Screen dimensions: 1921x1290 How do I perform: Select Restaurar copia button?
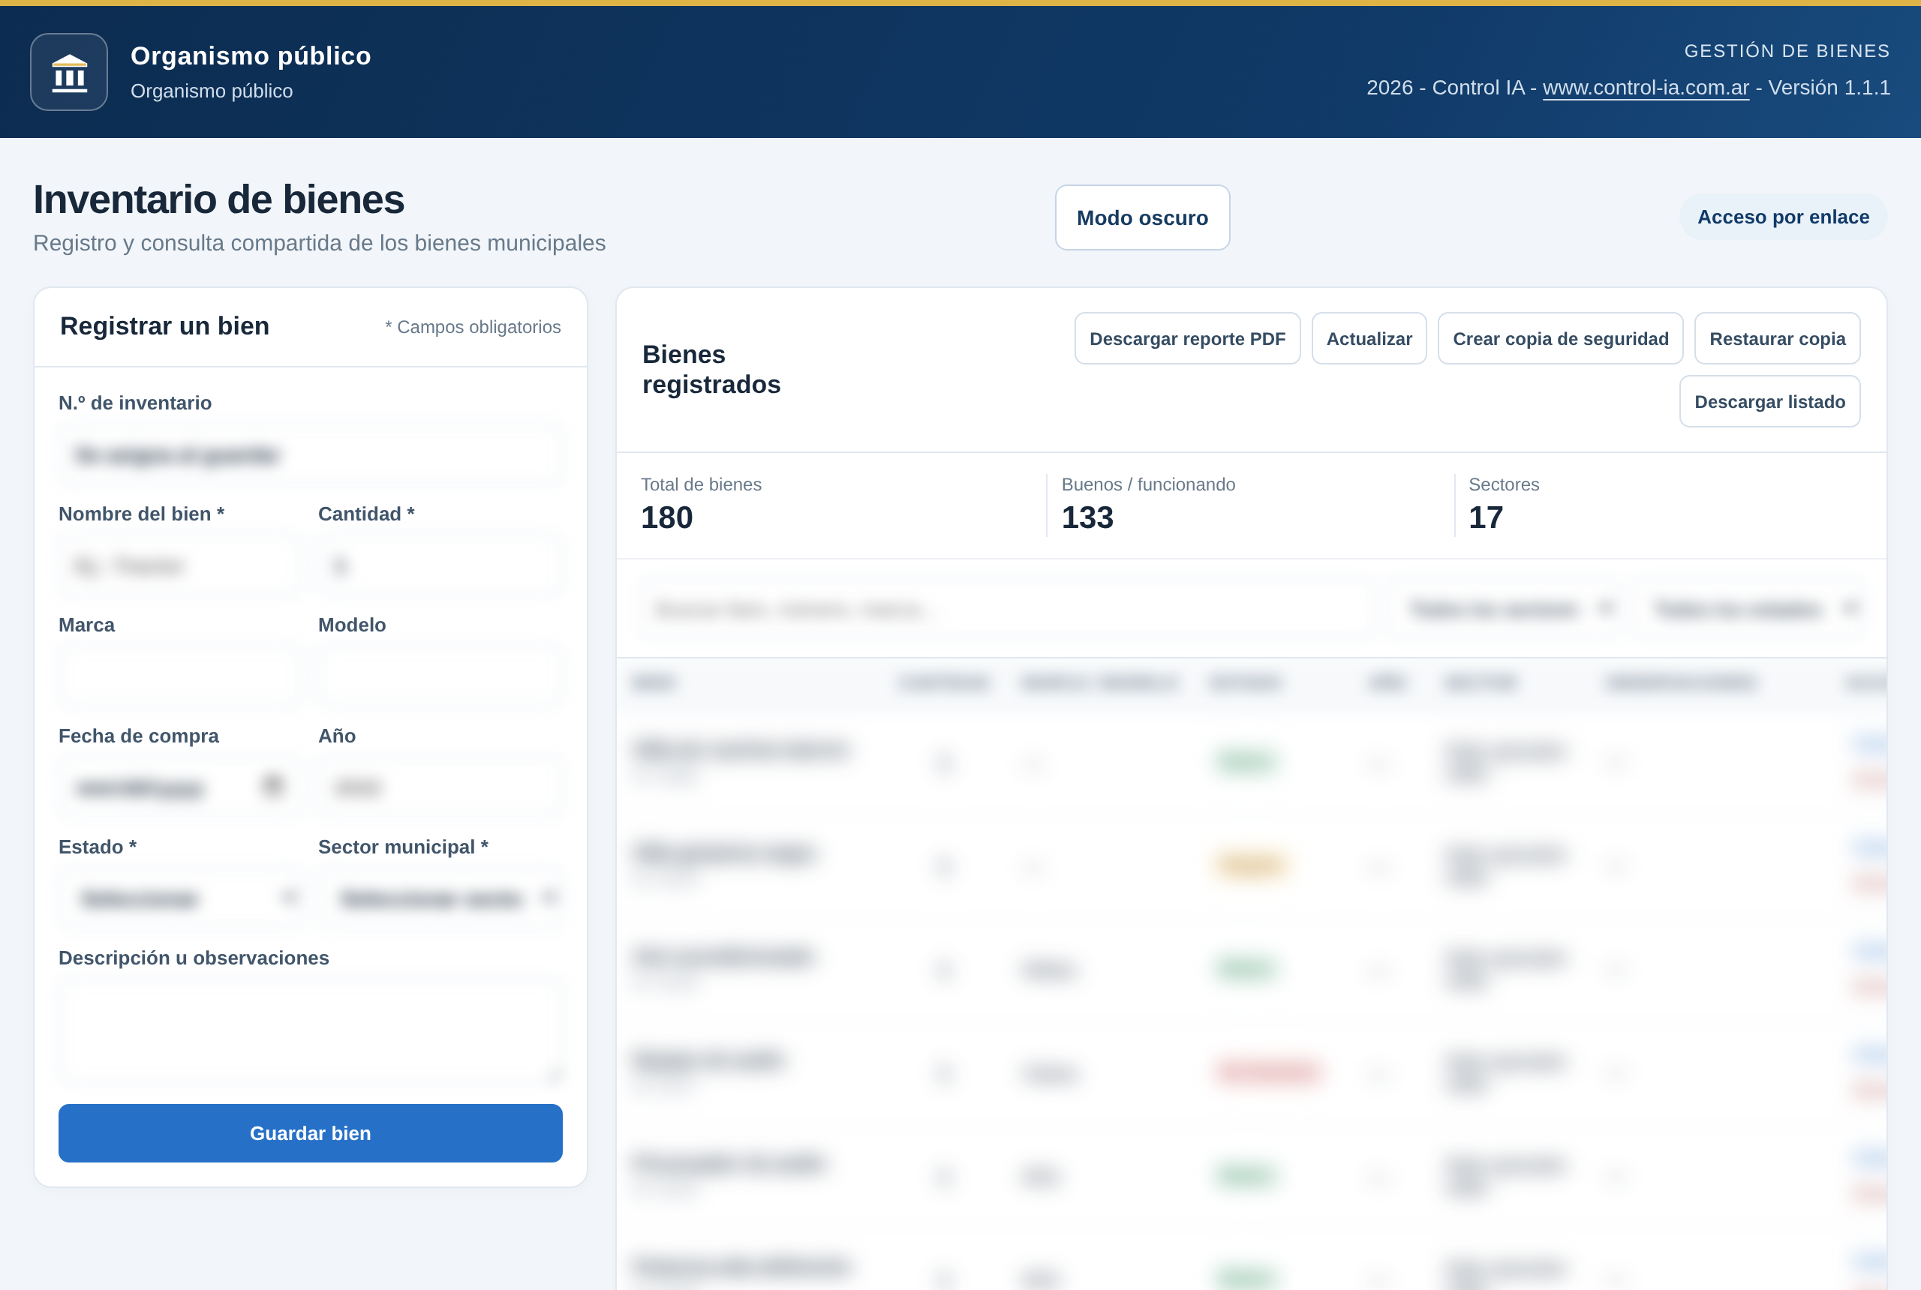[x=1777, y=338]
